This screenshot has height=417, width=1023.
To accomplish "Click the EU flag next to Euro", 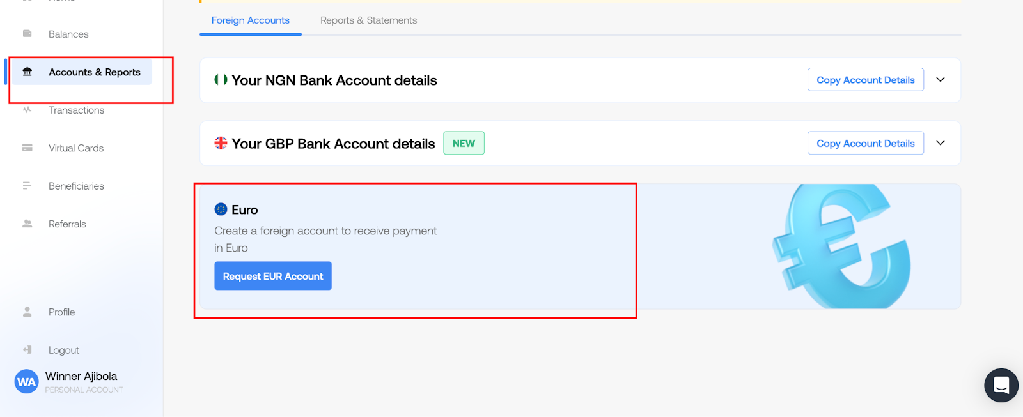I will point(220,209).
